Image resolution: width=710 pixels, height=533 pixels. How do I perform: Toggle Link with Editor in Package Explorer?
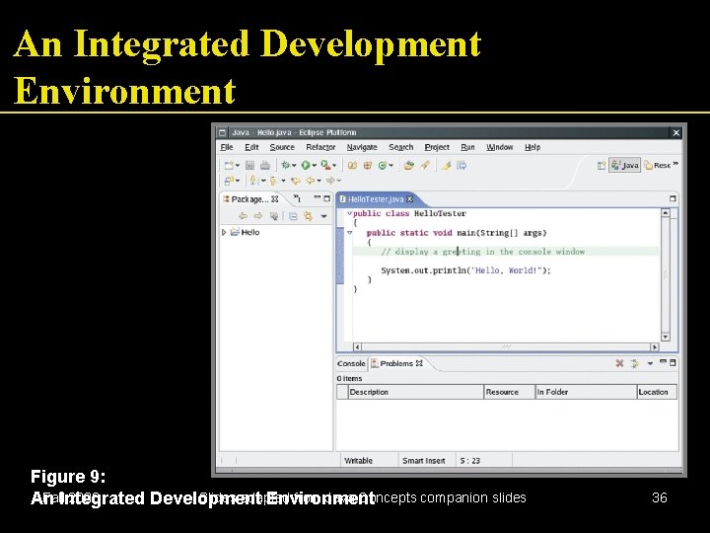point(308,216)
